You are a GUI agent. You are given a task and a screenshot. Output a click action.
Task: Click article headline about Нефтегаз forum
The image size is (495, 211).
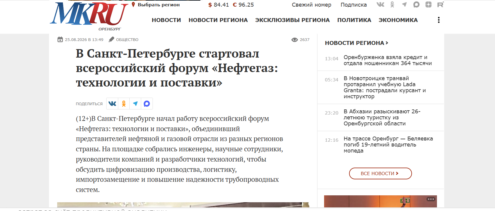click(177, 68)
